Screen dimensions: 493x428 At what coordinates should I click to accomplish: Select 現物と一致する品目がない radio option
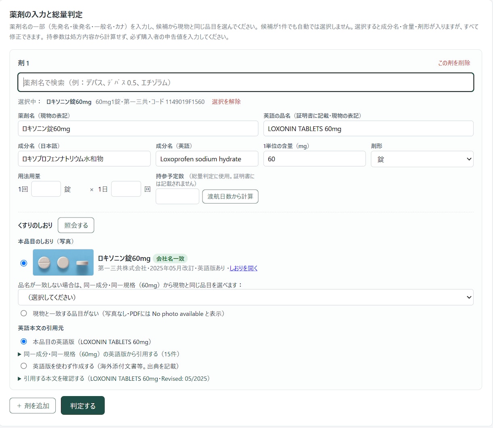coord(24,313)
